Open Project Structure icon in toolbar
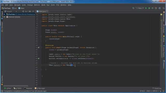 [160, 8]
